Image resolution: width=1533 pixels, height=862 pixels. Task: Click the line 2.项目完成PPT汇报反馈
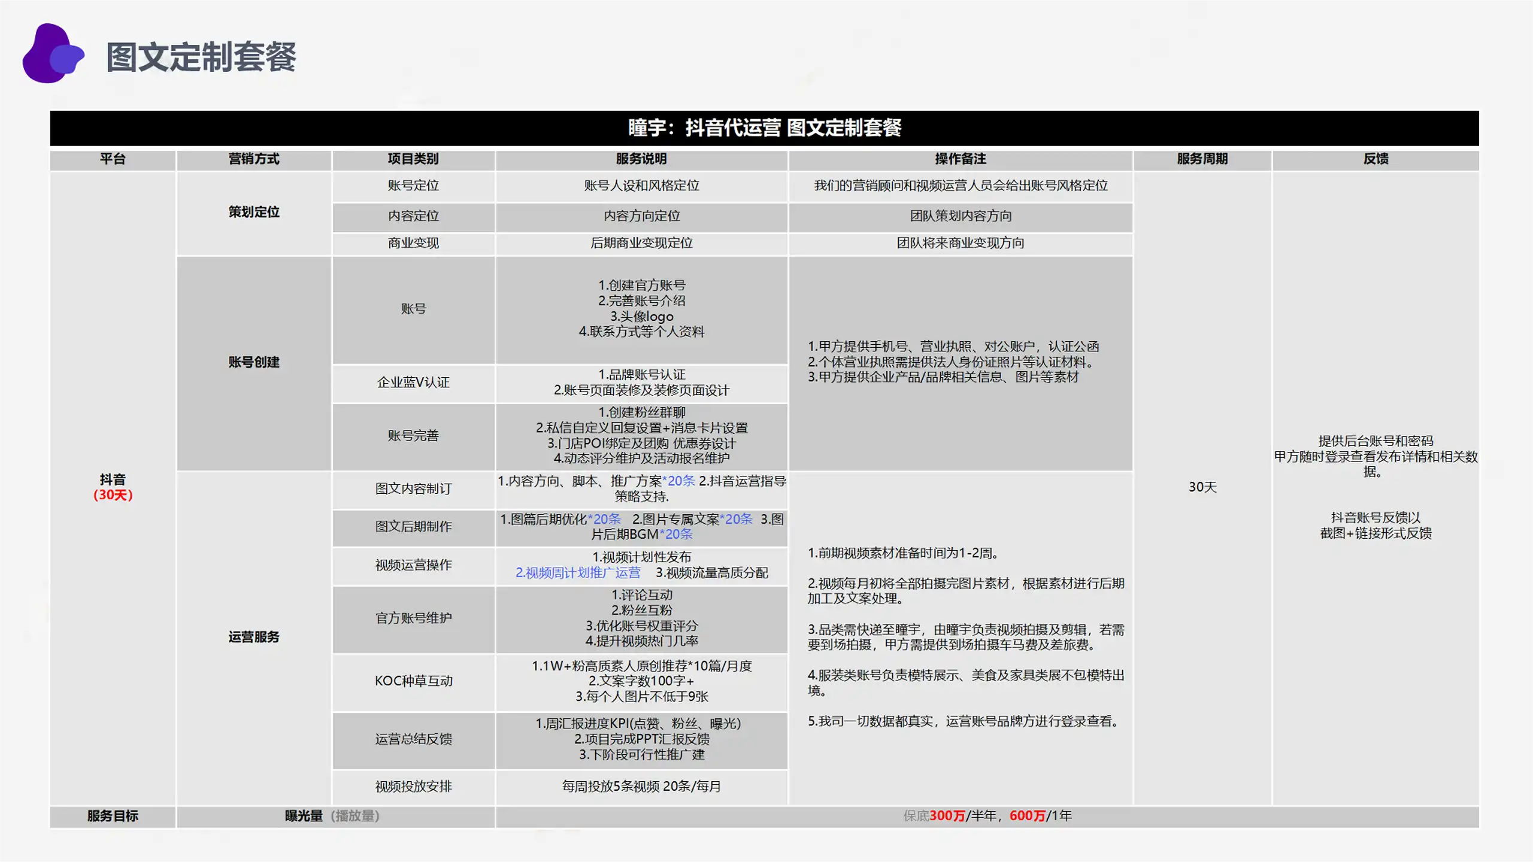pyautogui.click(x=641, y=740)
